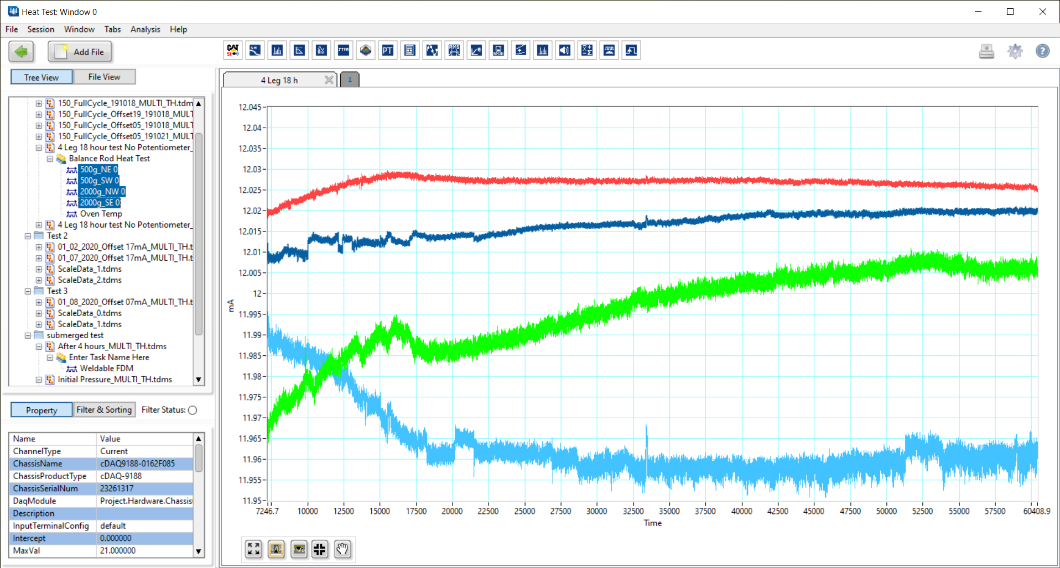Click the Help question mark icon
Image resolution: width=1060 pixels, height=568 pixels.
coord(1042,51)
